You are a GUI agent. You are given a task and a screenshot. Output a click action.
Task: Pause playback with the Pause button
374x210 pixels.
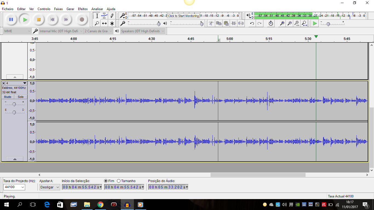(x=11, y=20)
